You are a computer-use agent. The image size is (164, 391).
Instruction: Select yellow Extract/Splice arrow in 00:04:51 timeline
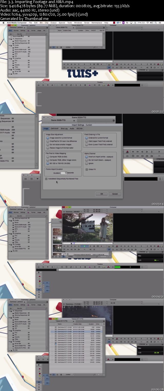39,279
